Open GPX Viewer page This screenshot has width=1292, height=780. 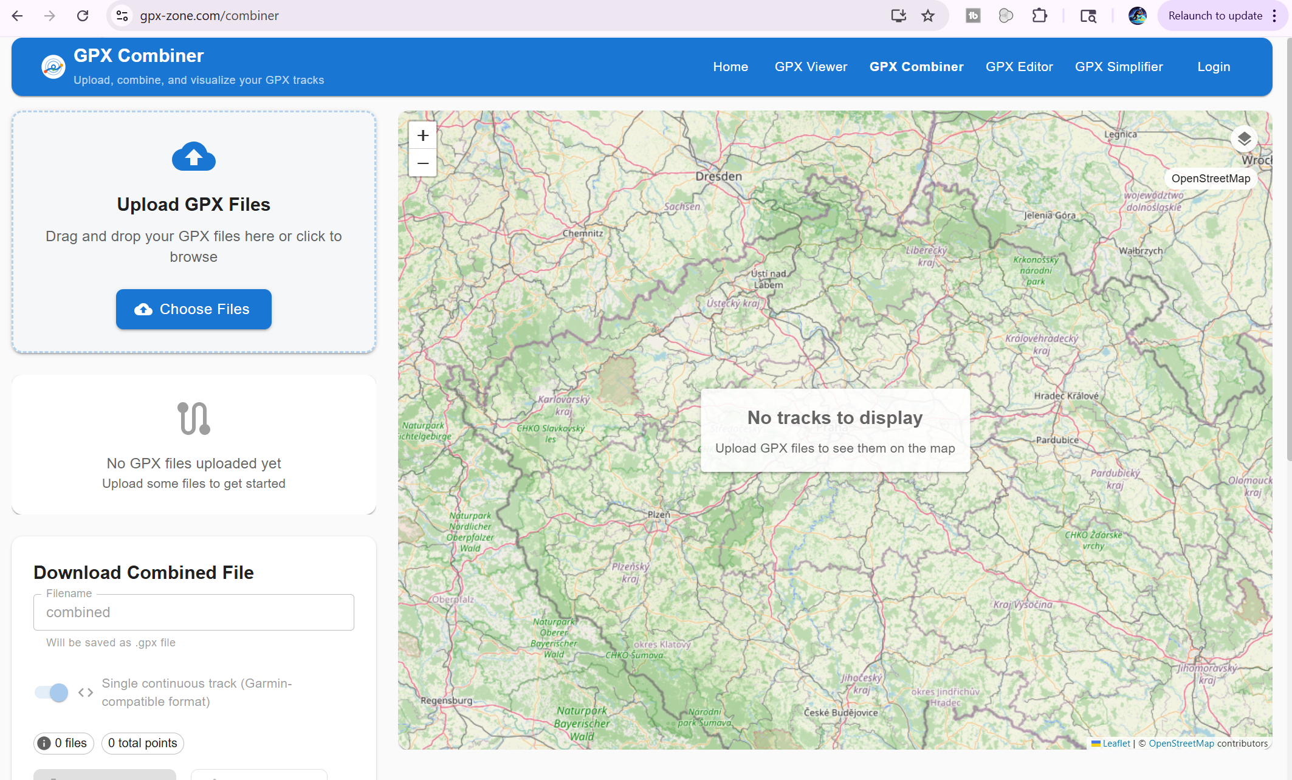tap(811, 67)
